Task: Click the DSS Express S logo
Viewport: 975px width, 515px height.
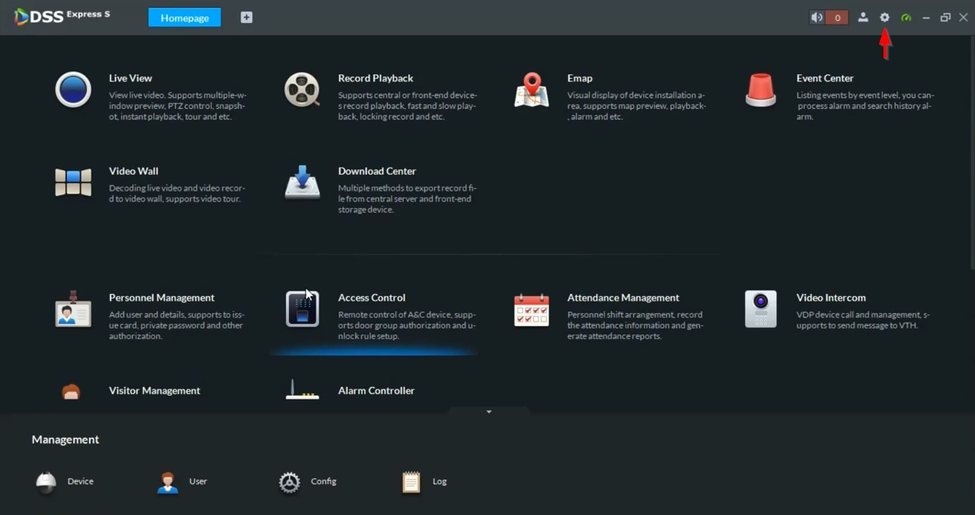Action: pyautogui.click(x=62, y=16)
